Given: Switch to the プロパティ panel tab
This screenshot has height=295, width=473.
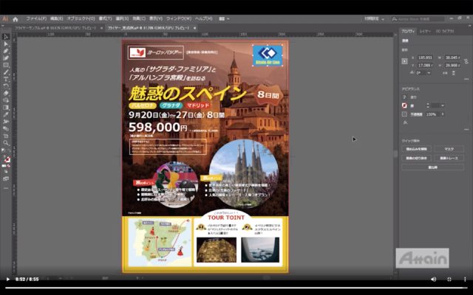Looking at the screenshot, I should pyautogui.click(x=408, y=31).
